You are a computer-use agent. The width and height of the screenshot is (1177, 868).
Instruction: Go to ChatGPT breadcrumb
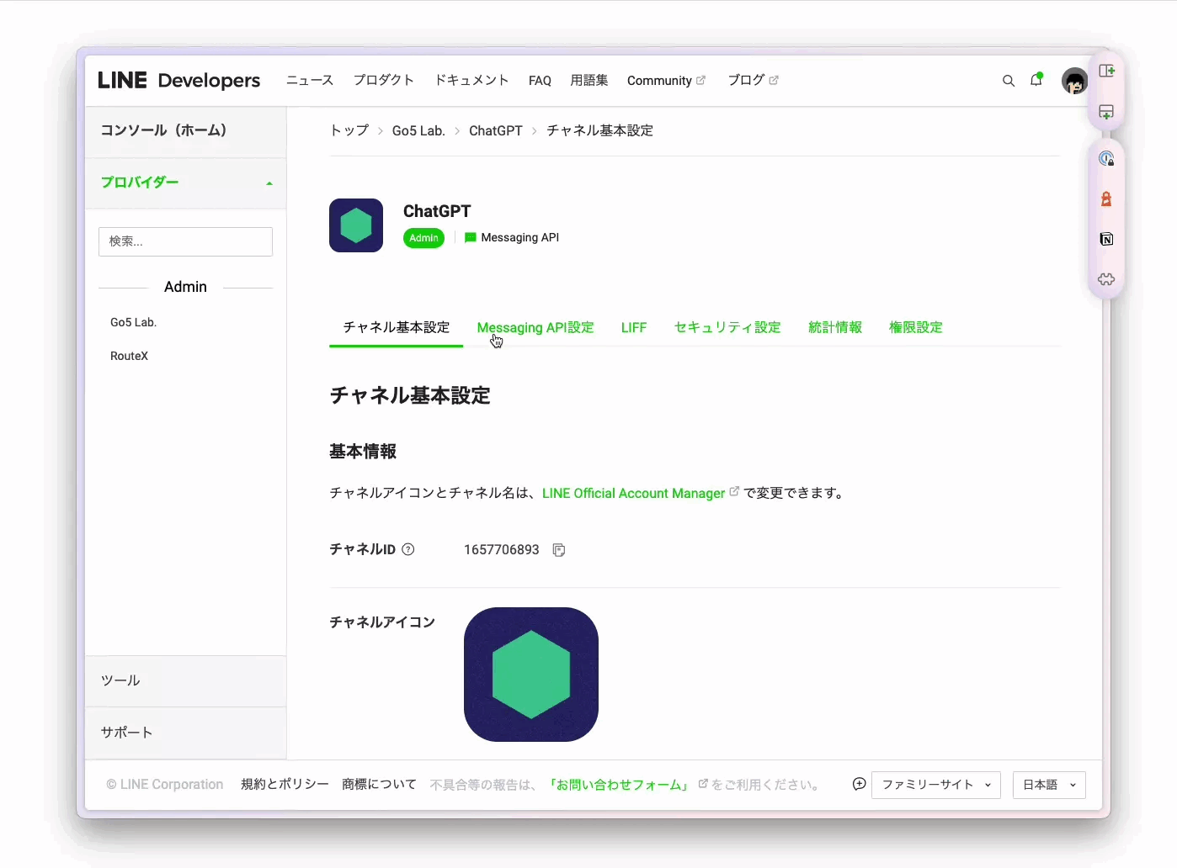[496, 130]
